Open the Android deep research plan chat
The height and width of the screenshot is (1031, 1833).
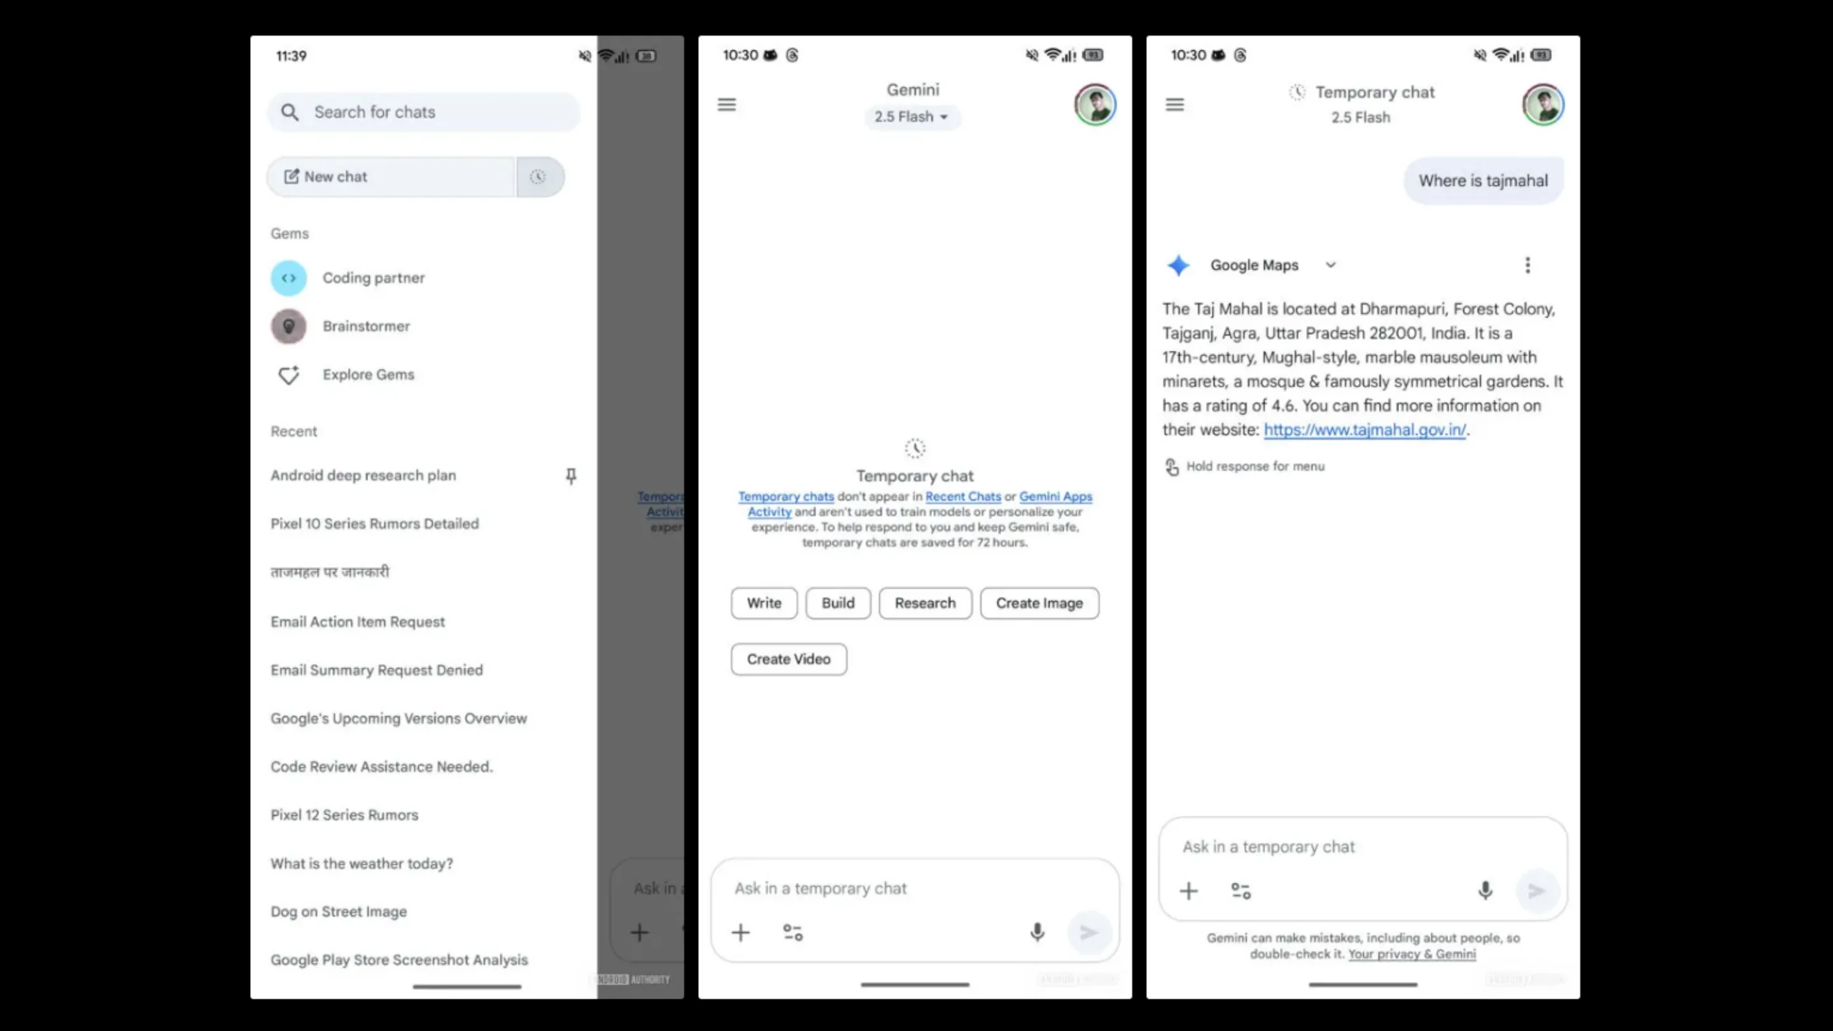click(363, 475)
